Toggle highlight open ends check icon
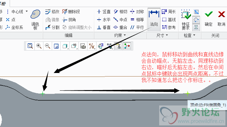This screenshot has width=227, height=127. 196,20
